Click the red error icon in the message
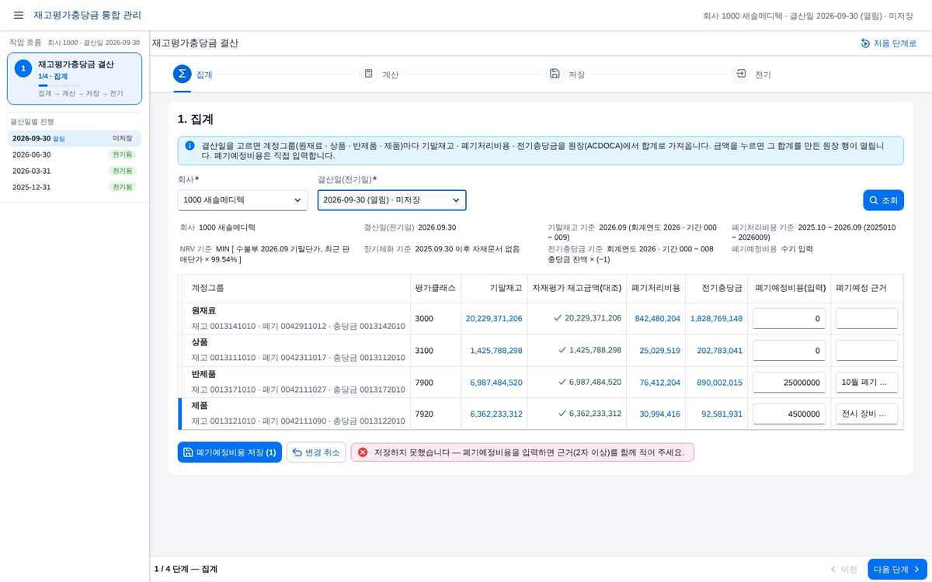 [x=362, y=452]
